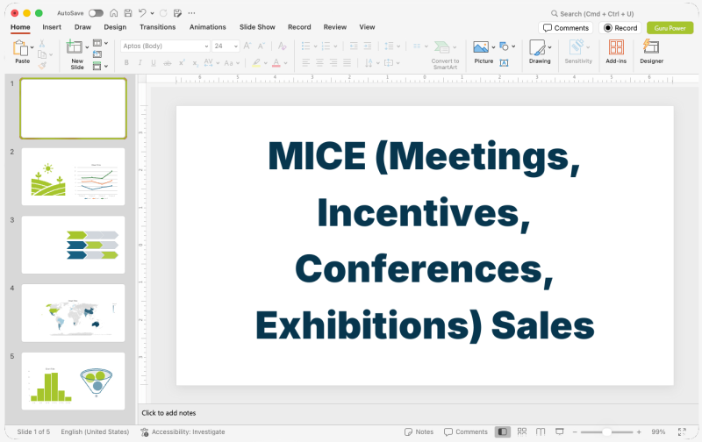Click the Home icon in title bar
Screen dimensions: 702x442
tap(114, 13)
